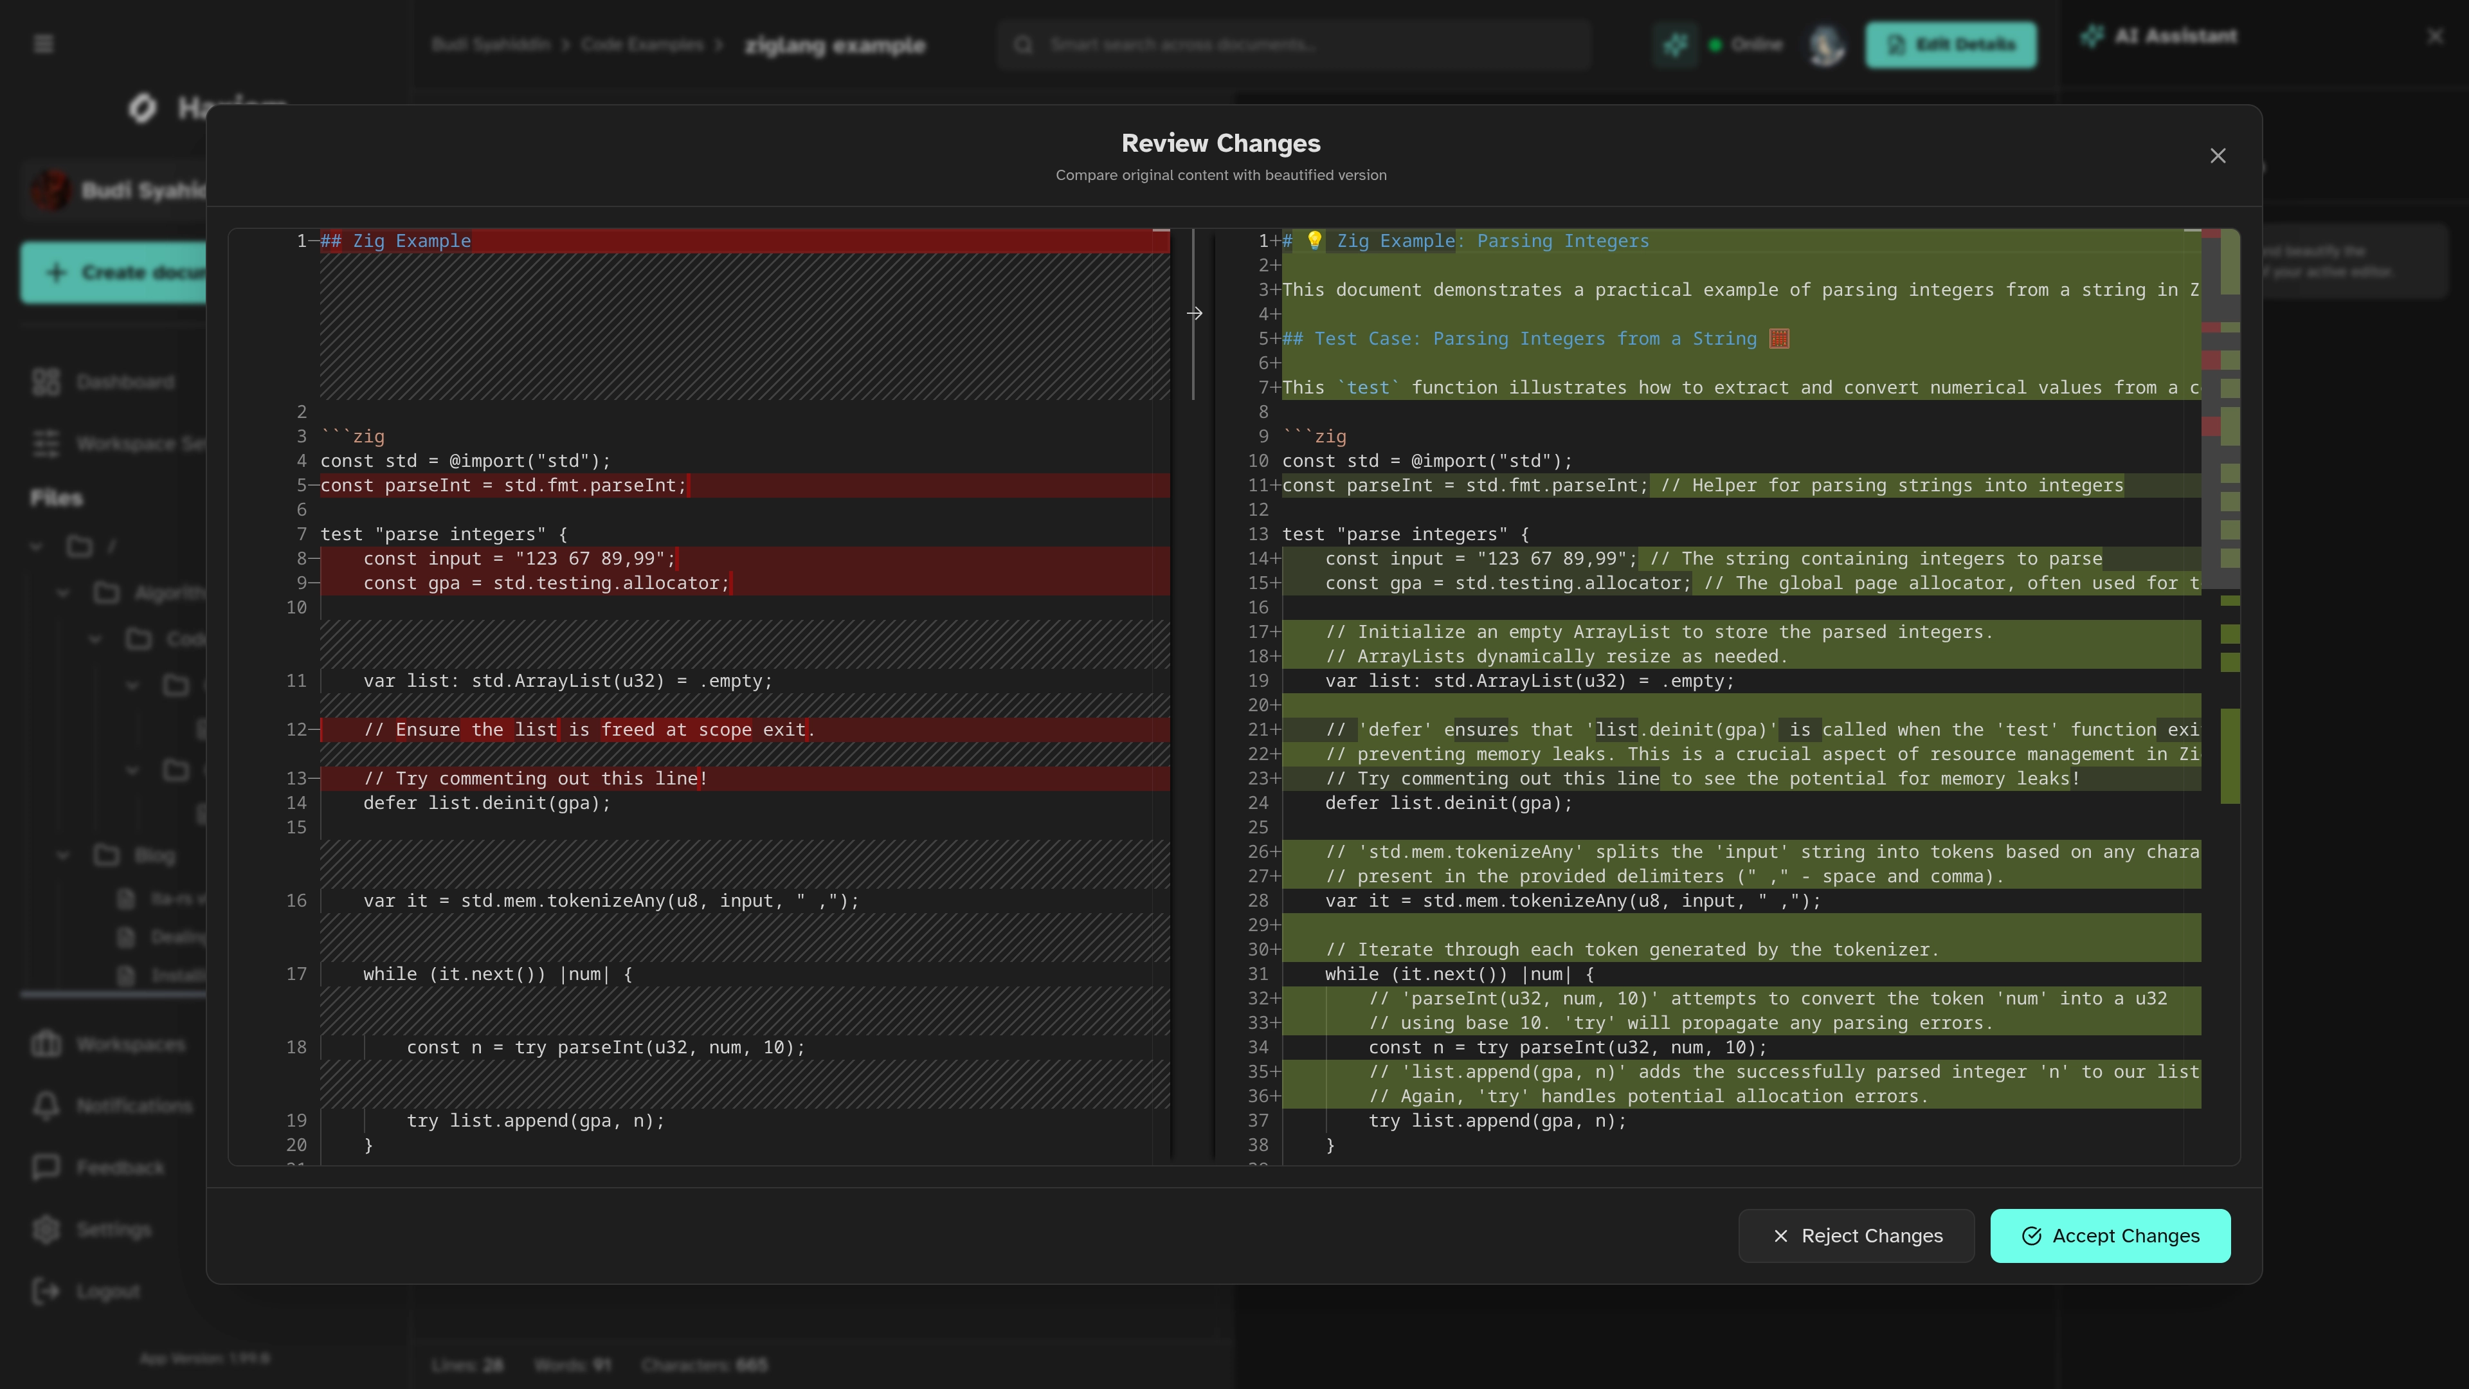This screenshot has height=1389, width=2469.
Task: Click the Accept Changes button
Action: pyautogui.click(x=2110, y=1235)
